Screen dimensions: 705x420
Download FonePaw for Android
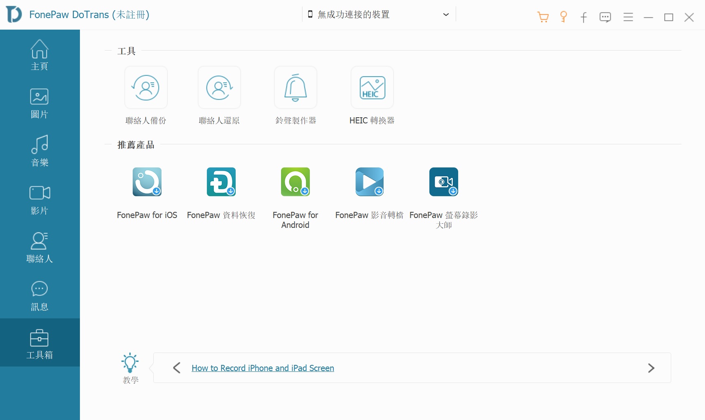[x=295, y=182]
